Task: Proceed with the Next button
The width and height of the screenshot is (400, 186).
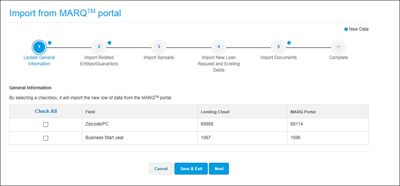Action: coord(219,169)
